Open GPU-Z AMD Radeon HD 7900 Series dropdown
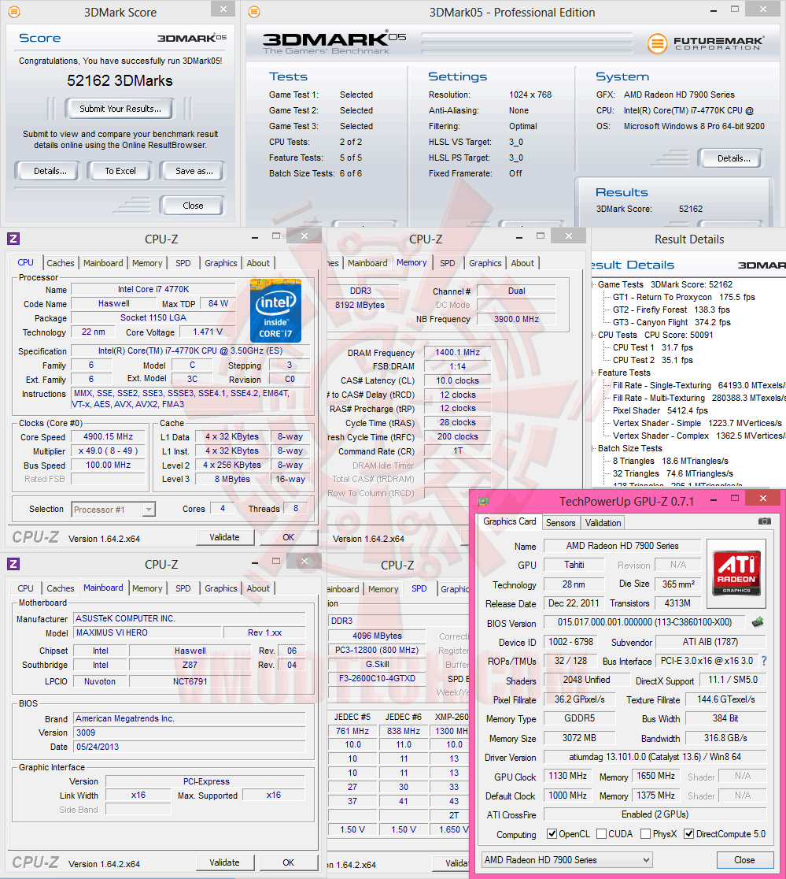The width and height of the screenshot is (786, 879). point(567,859)
